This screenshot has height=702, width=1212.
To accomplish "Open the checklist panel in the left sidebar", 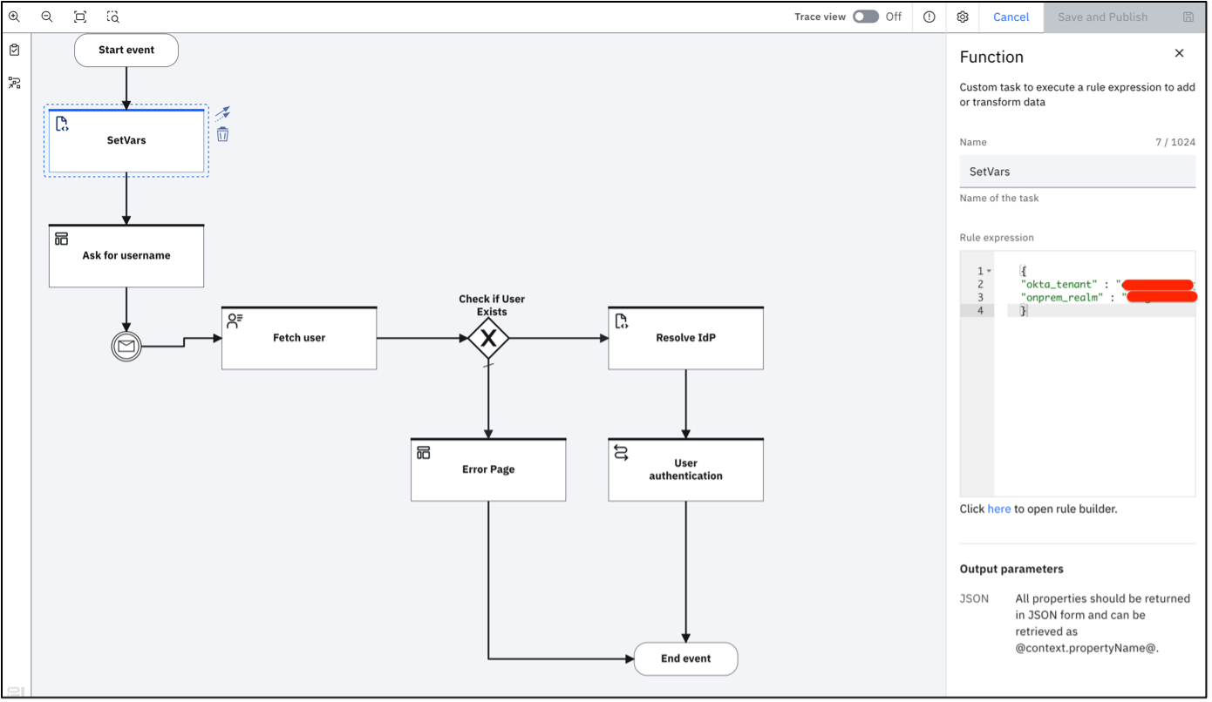I will [13, 50].
